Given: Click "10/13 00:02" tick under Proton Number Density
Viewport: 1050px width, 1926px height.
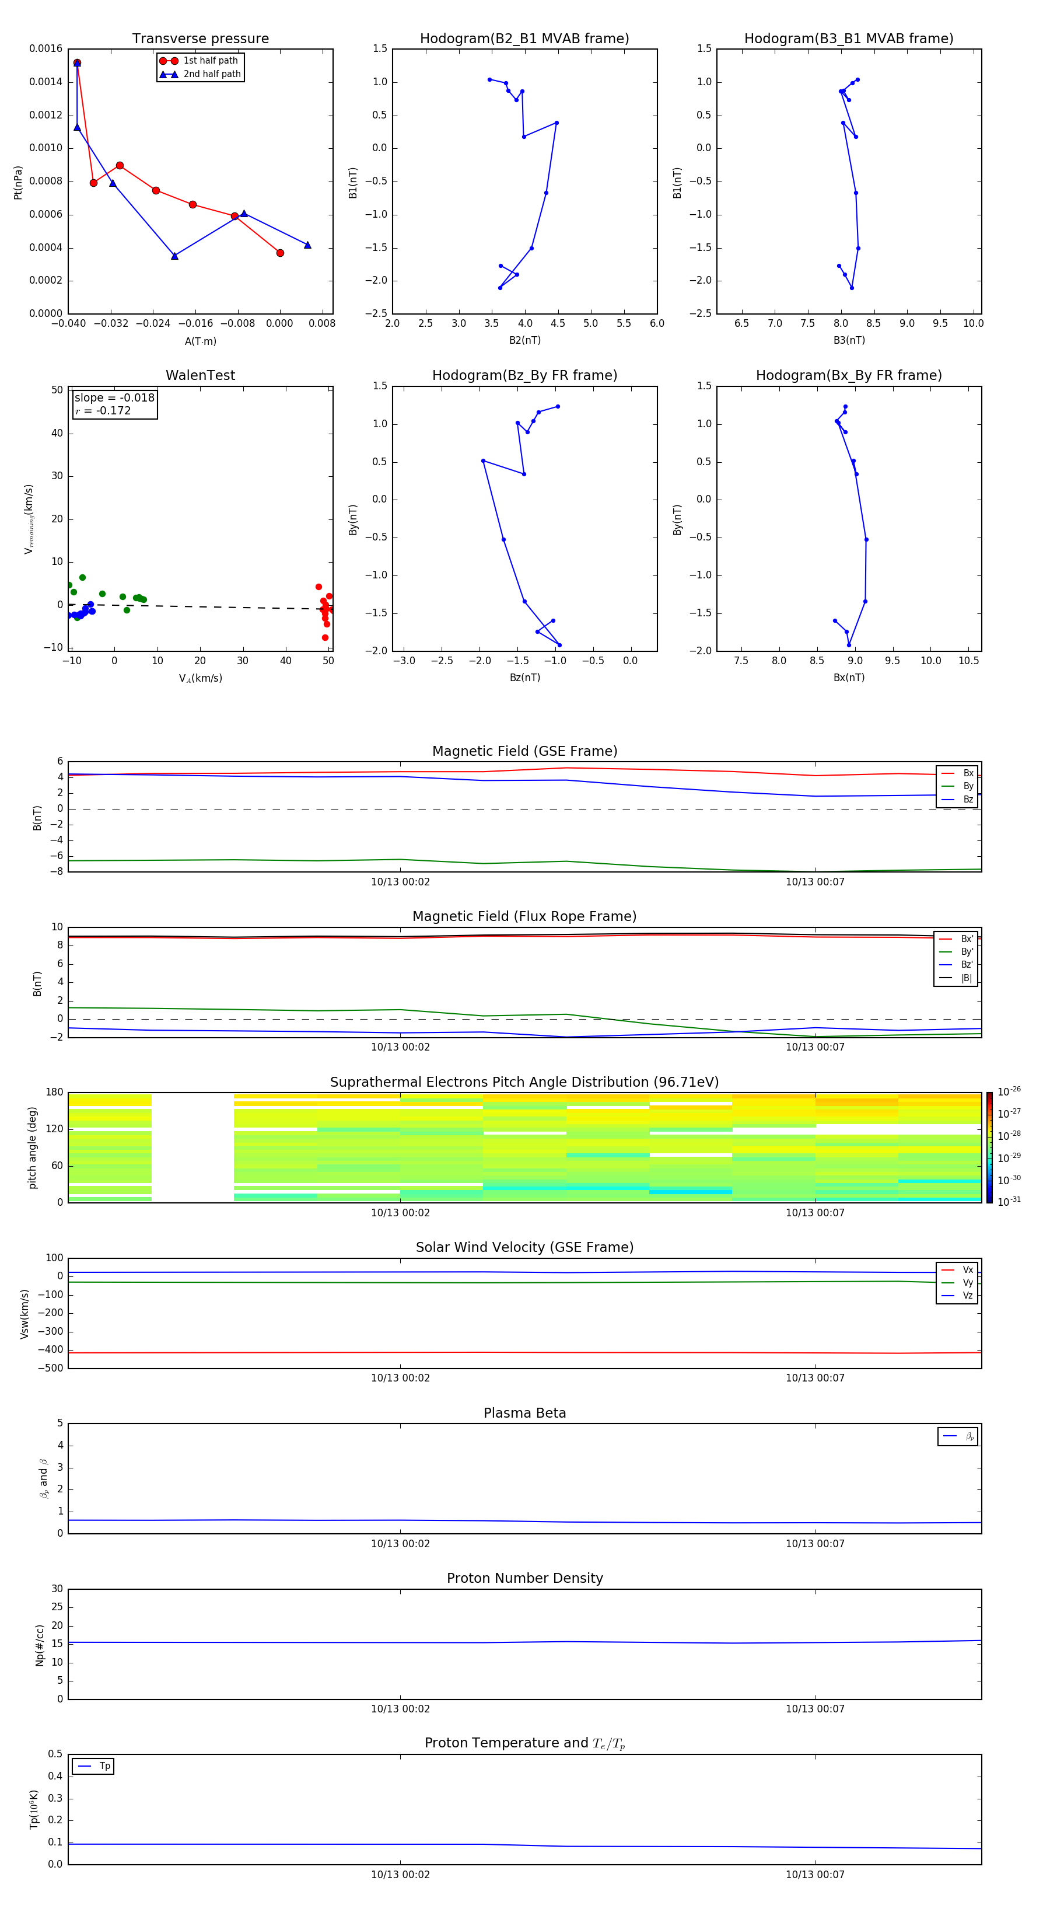Looking at the screenshot, I should click(401, 1709).
